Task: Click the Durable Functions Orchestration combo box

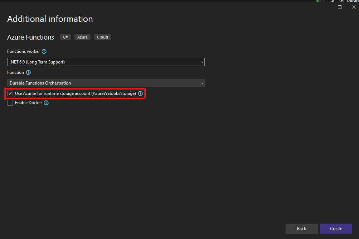Action: tap(104, 83)
